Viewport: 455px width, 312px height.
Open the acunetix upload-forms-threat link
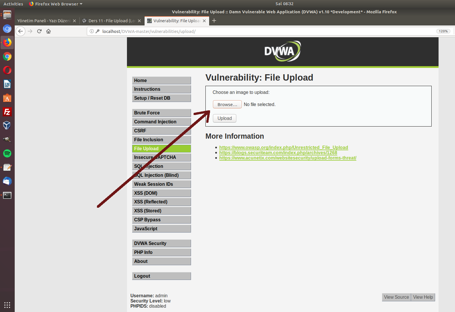(288, 158)
